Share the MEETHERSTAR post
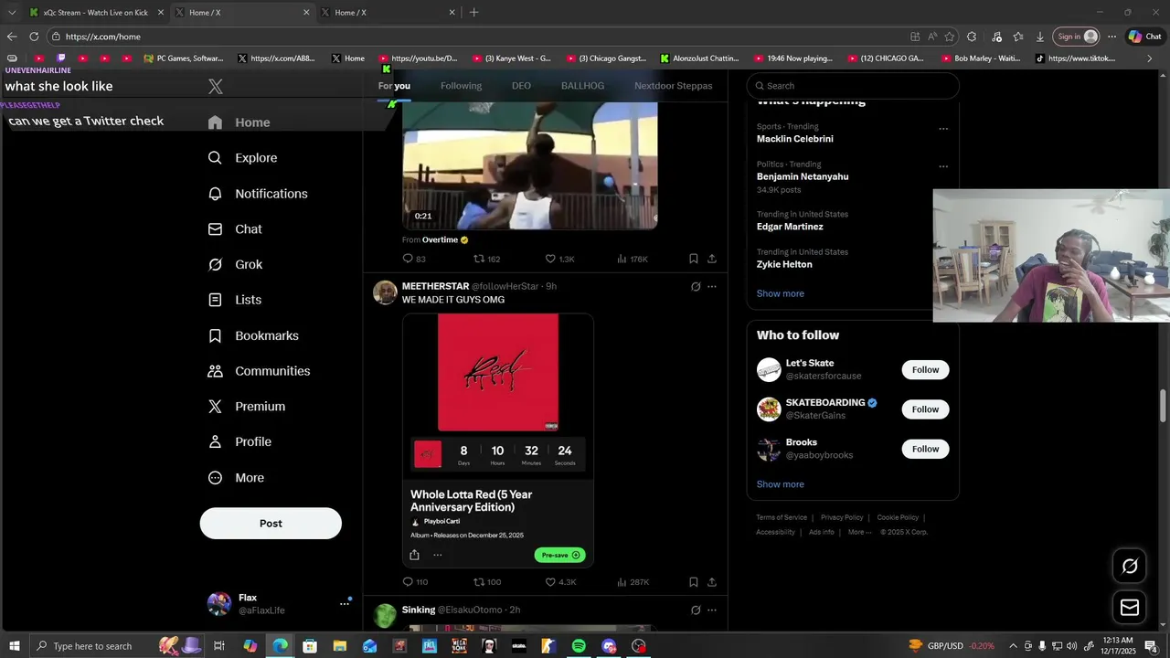The height and width of the screenshot is (658, 1170). pos(712,582)
